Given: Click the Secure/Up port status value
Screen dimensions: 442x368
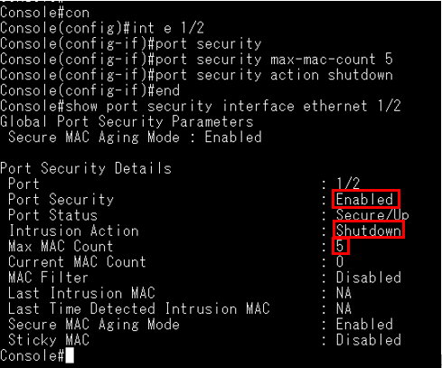Looking at the screenshot, I should (372, 215).
